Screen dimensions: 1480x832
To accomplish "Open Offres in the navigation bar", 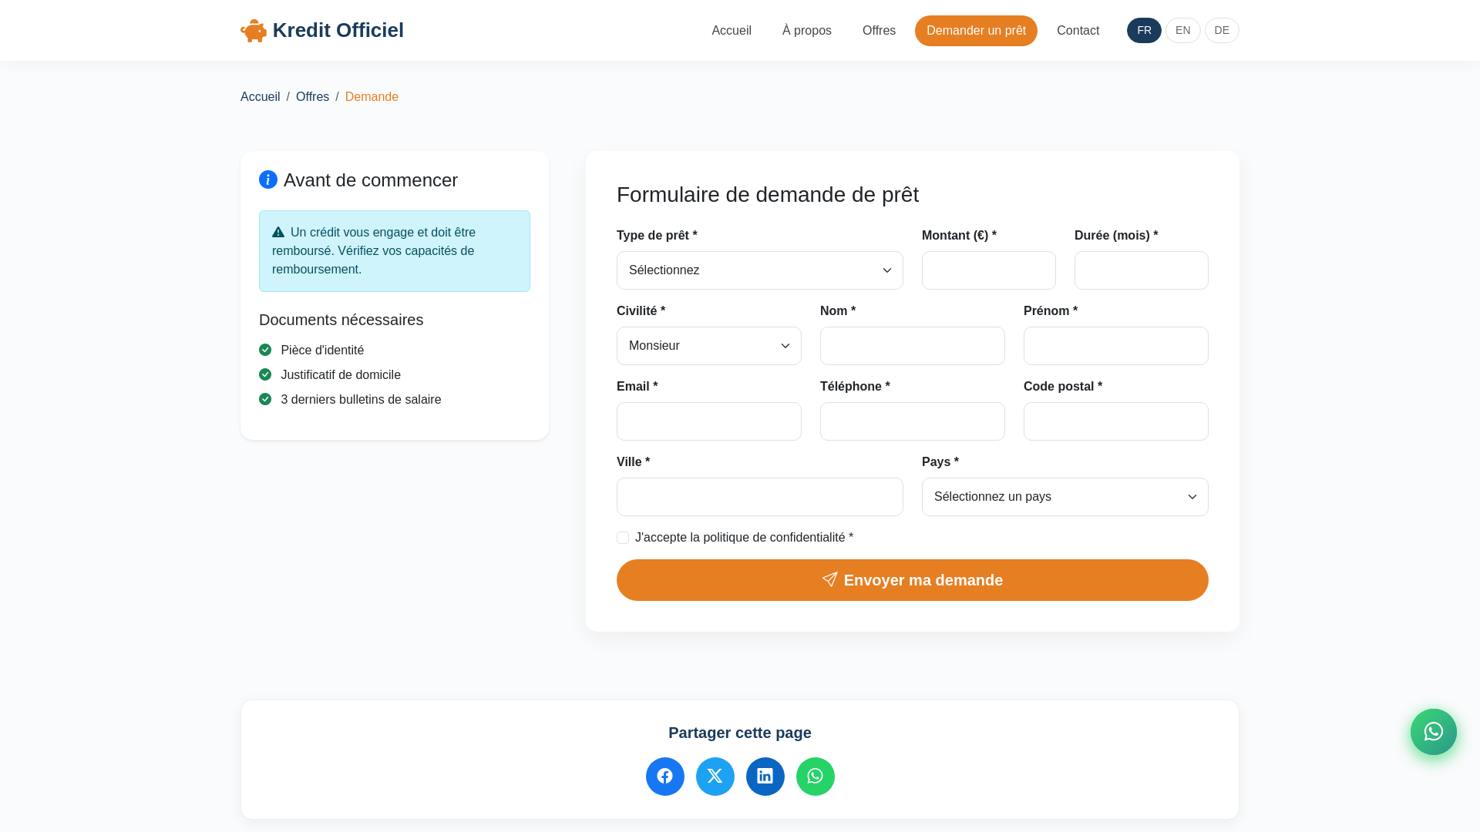I will (879, 31).
